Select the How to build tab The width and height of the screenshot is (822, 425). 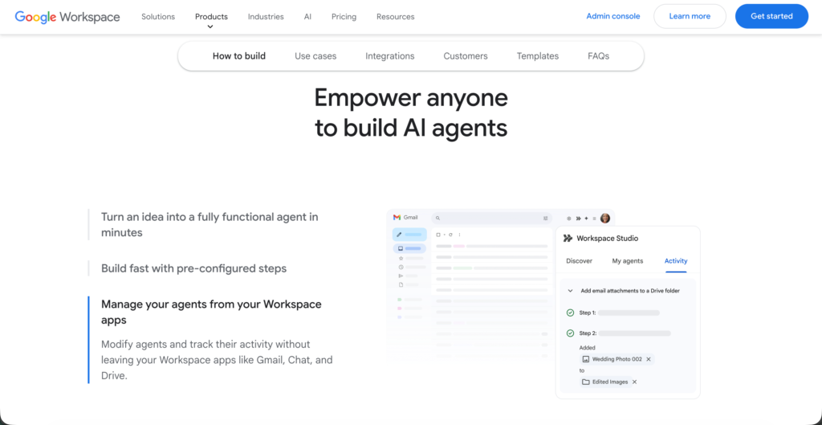point(239,56)
